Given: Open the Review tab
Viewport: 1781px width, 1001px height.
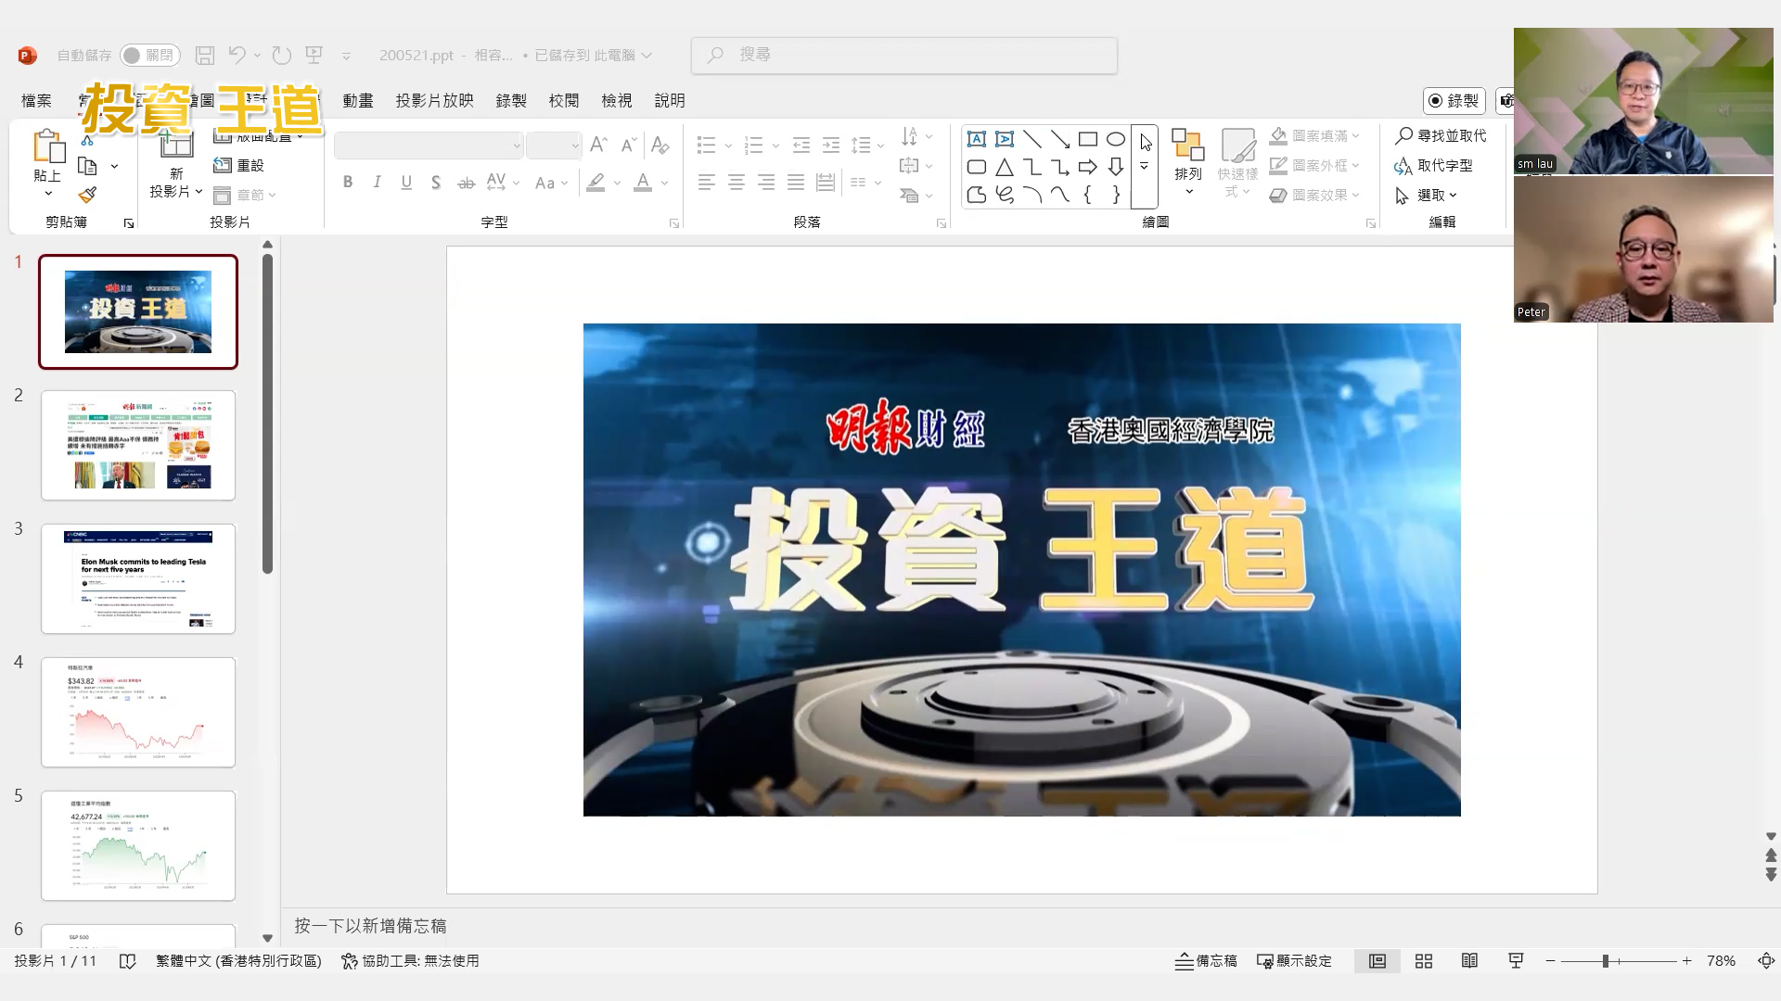Looking at the screenshot, I should (564, 100).
